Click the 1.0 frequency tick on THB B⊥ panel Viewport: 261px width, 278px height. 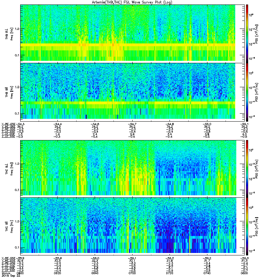[x=17, y=29]
